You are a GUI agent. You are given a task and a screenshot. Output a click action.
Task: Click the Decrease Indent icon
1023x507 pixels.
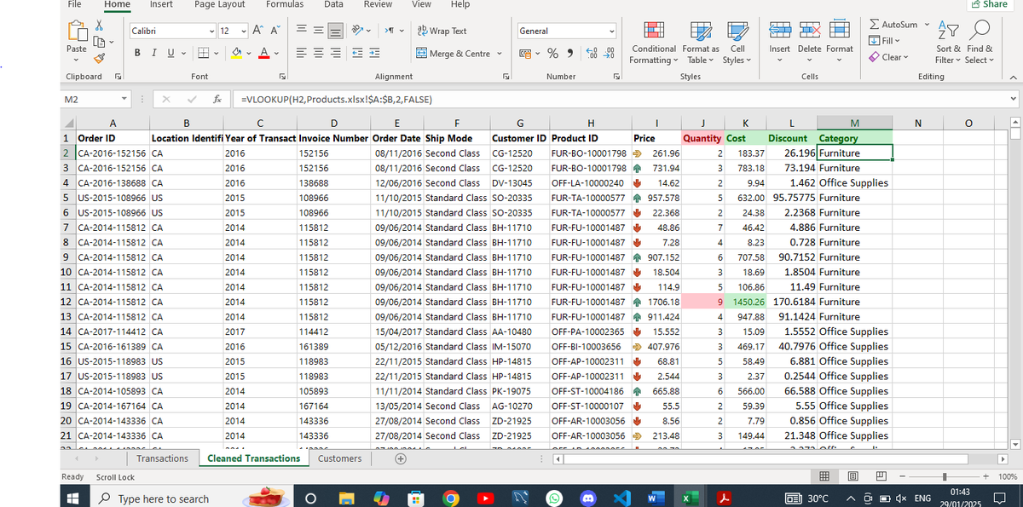coord(357,54)
